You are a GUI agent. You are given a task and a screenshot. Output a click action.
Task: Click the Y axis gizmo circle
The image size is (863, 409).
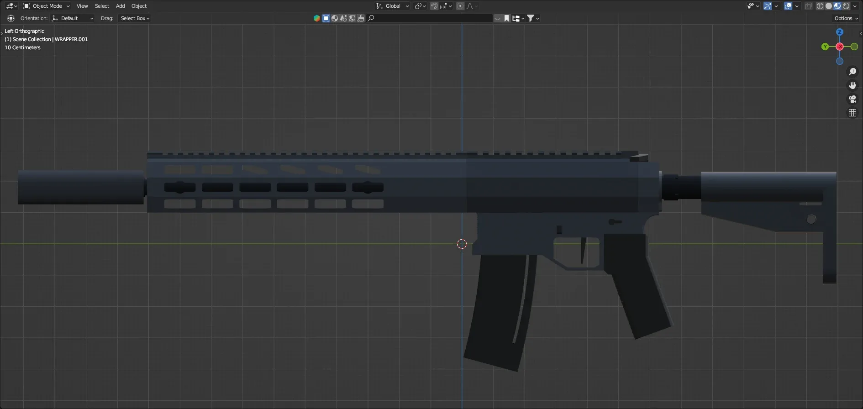click(x=825, y=47)
